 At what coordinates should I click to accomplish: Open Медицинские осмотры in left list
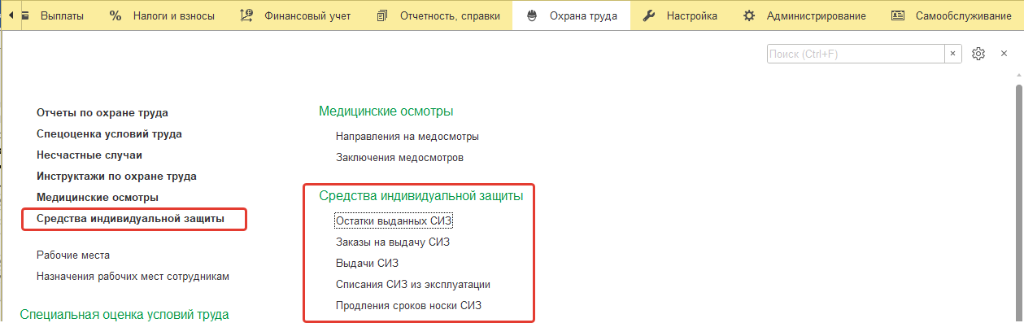[98, 197]
